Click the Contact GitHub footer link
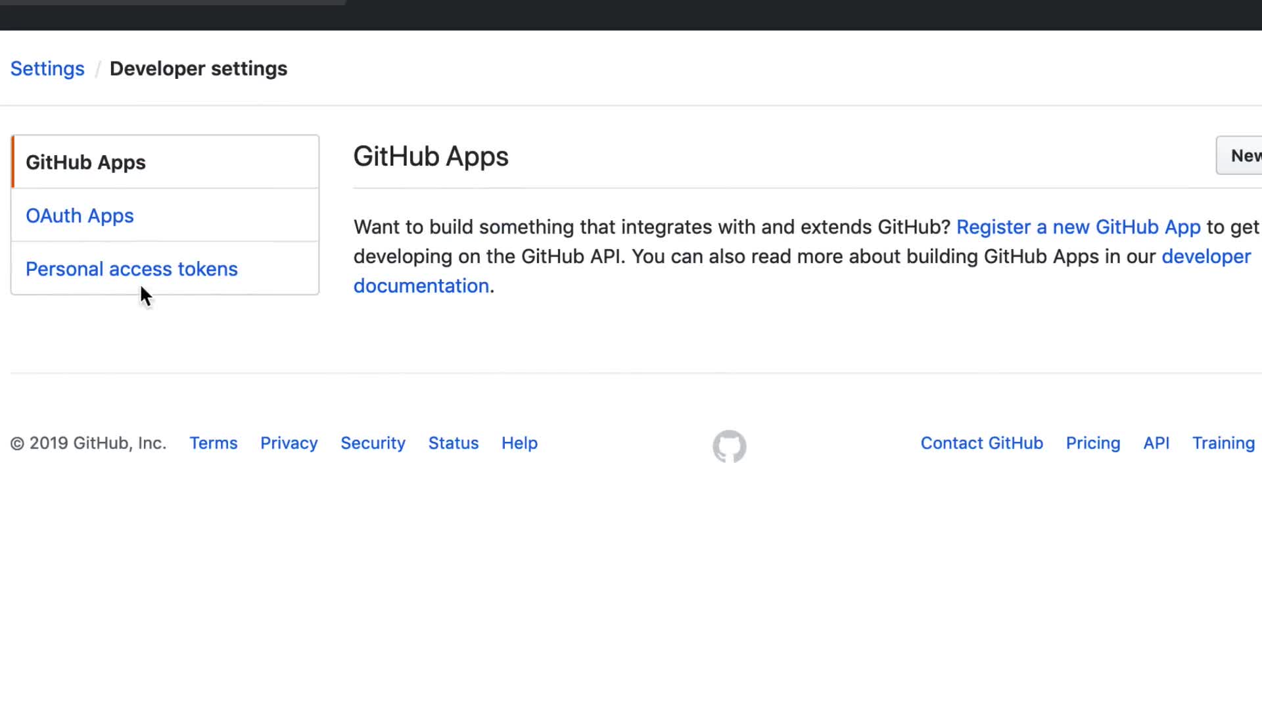 pyautogui.click(x=981, y=443)
